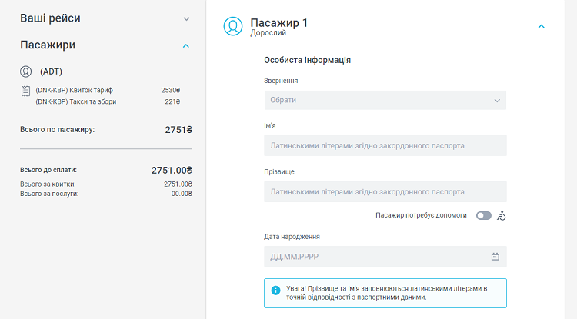
Task: Click the receipt icon beside Квиток тариф
Action: point(26,91)
